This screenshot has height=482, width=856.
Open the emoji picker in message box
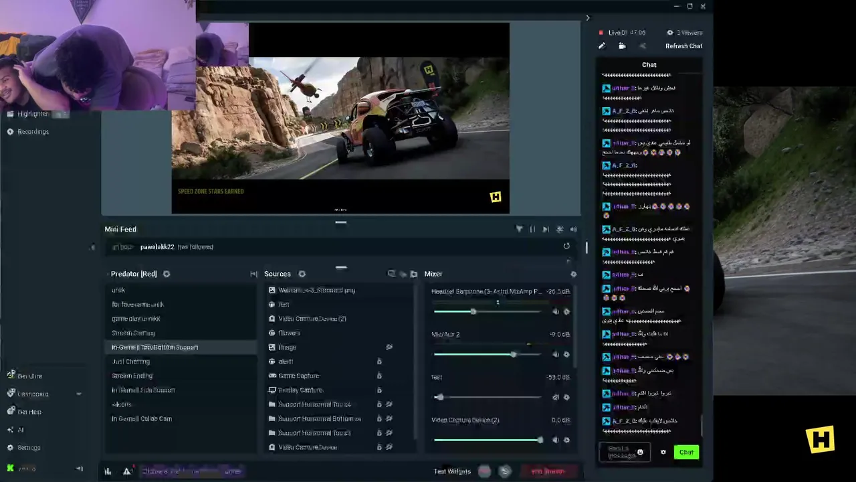(640, 453)
